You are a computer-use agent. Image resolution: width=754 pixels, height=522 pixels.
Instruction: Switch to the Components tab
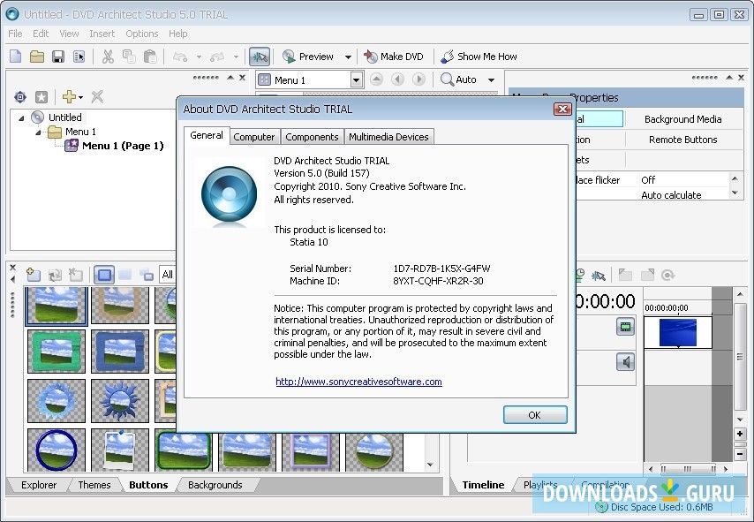tap(311, 136)
